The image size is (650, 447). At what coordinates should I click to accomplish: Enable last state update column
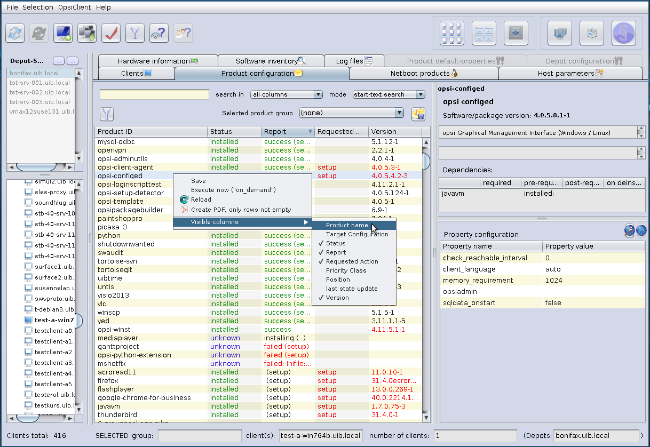click(x=354, y=289)
